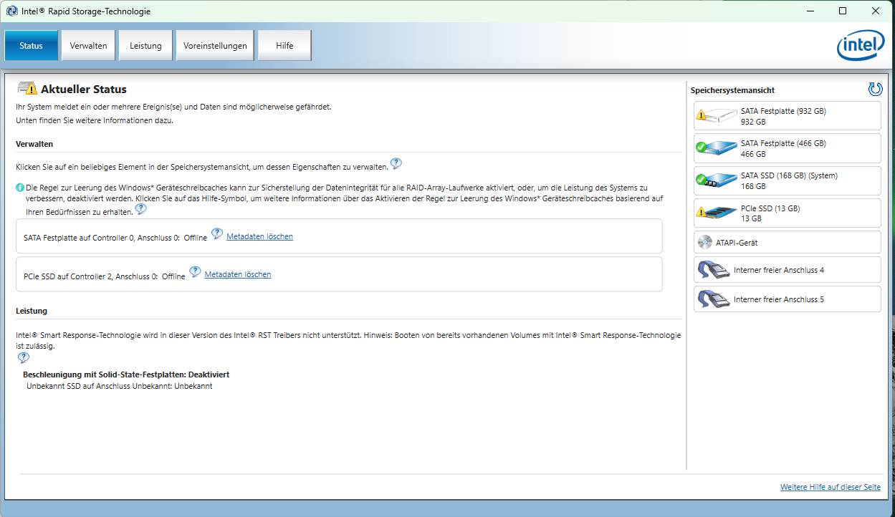895x517 pixels.
Task: Open 'Weitere Hilfe auf dieser Seite' link
Action: click(831, 487)
